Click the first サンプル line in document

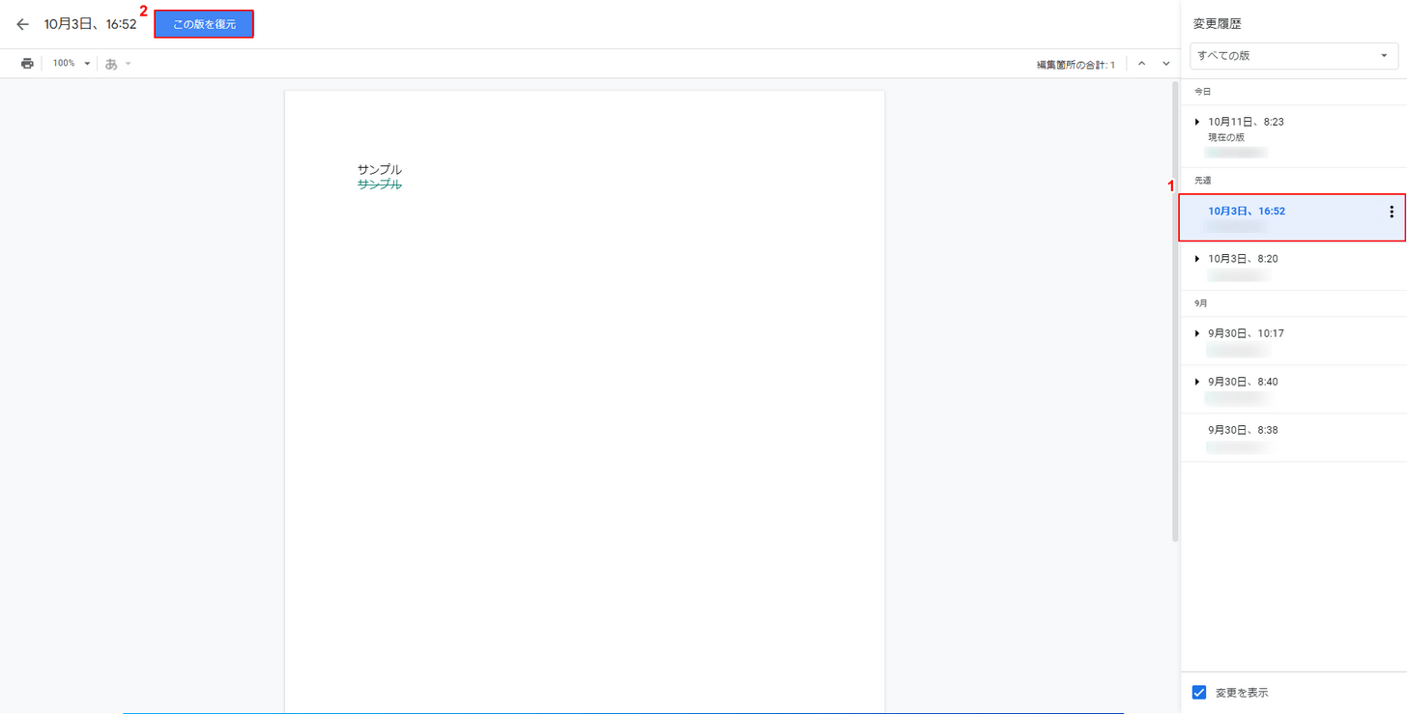(x=380, y=169)
